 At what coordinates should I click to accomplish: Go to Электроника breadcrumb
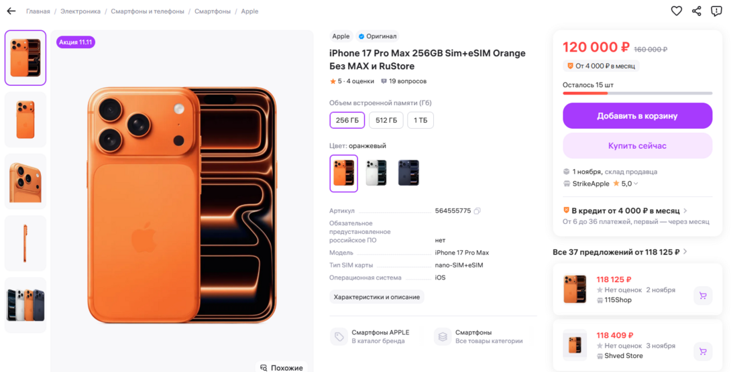click(80, 11)
